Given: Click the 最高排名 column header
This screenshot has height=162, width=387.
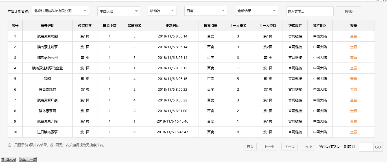Looking at the screenshot, I should (135, 25).
